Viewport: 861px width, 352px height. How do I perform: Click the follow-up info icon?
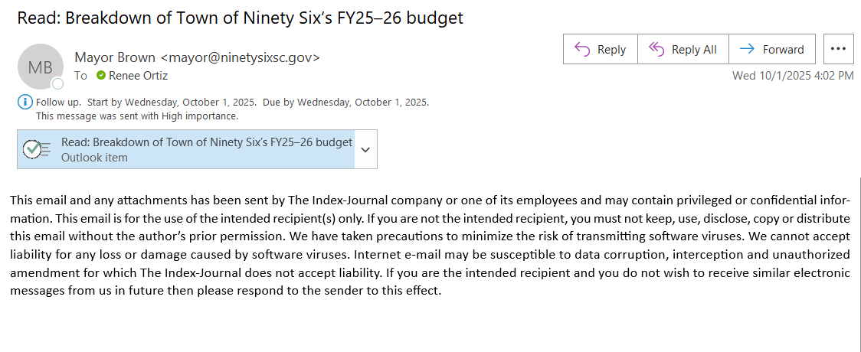coord(26,102)
